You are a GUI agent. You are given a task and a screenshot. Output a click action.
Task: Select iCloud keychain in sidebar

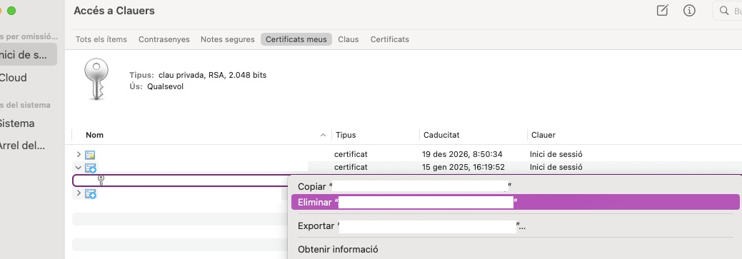click(x=14, y=78)
